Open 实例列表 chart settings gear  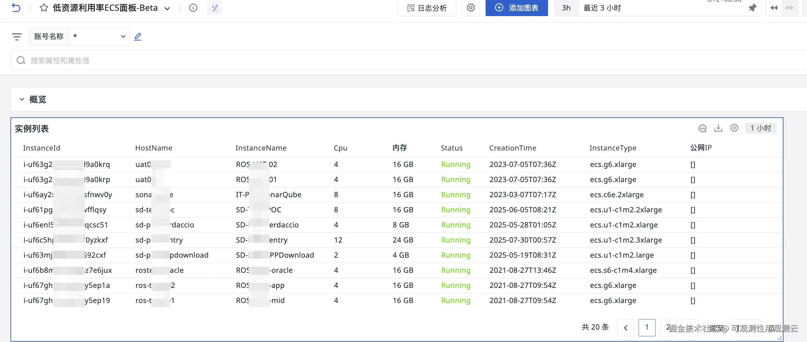734,128
